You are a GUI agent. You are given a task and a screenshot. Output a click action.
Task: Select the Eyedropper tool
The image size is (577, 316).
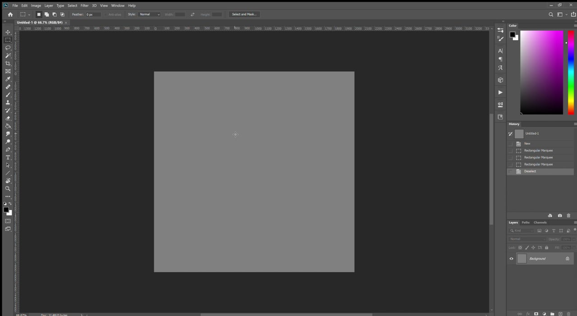pos(8,79)
